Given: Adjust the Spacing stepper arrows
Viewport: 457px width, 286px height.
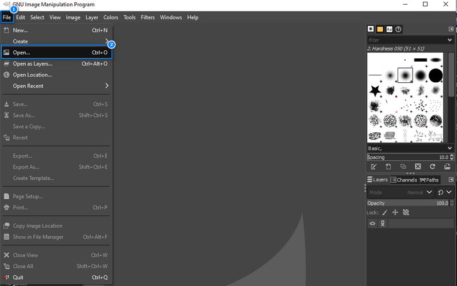Looking at the screenshot, I should (x=452, y=157).
